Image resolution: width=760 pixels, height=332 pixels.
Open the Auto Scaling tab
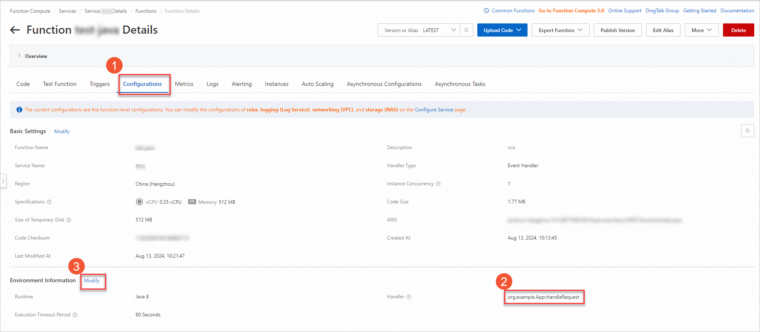pyautogui.click(x=317, y=84)
